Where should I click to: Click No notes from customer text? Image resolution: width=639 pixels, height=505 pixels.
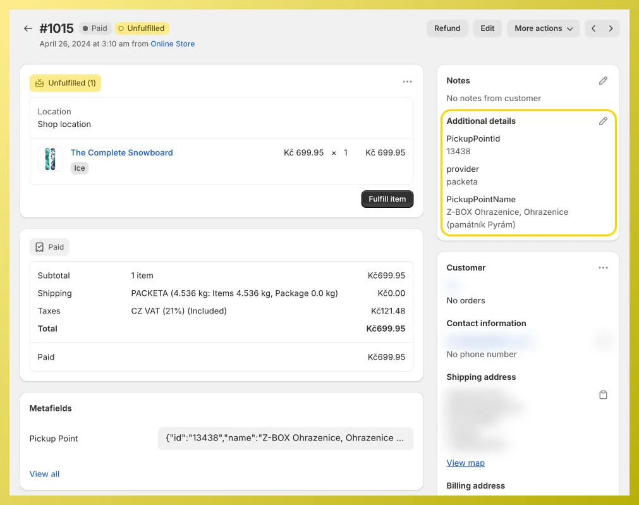(494, 98)
